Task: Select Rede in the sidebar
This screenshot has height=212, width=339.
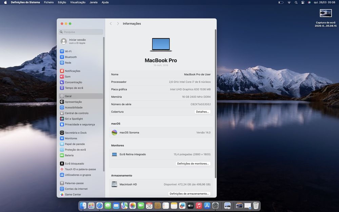Action: [81, 62]
